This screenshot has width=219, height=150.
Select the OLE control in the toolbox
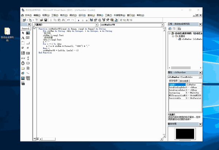pos(23,83)
